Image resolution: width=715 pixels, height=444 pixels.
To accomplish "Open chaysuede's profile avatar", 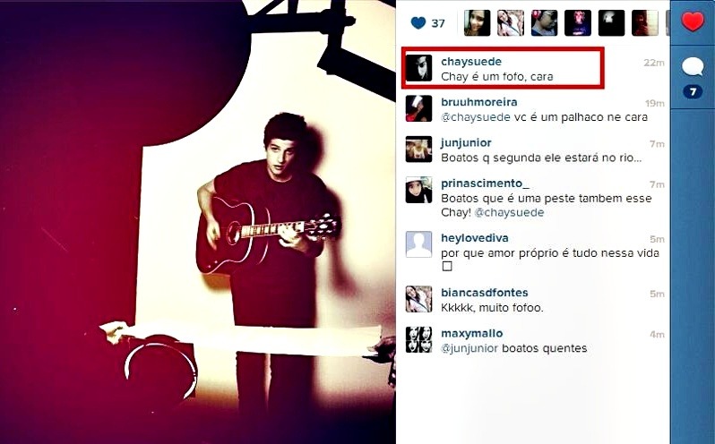I will [418, 68].
